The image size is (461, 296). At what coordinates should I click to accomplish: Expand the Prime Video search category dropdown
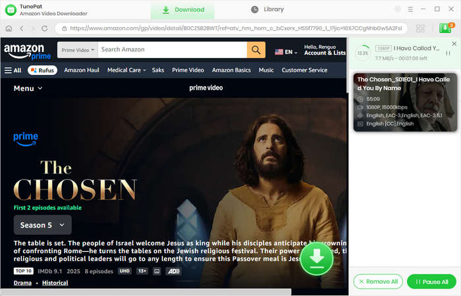78,50
